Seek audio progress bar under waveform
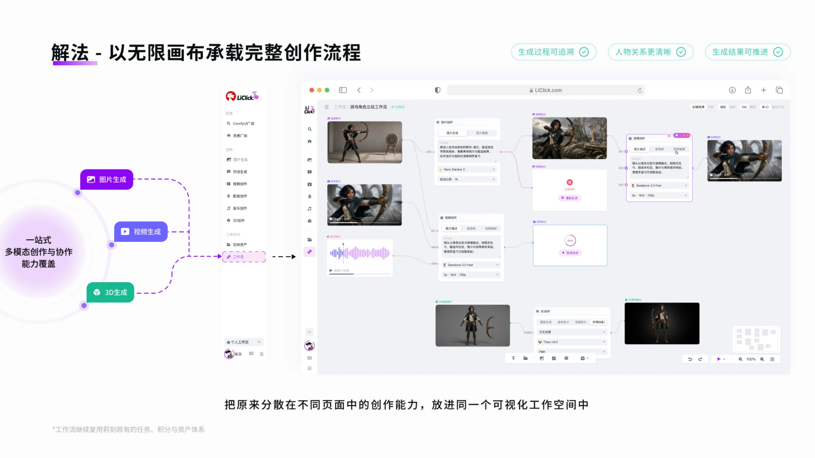Viewport: 815px width, 458px height. pyautogui.click(x=360, y=274)
